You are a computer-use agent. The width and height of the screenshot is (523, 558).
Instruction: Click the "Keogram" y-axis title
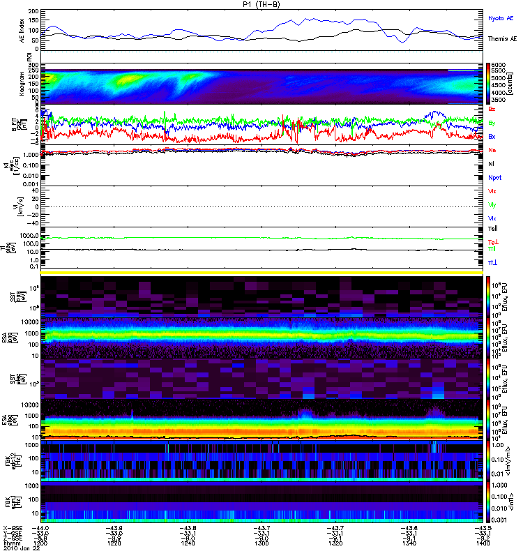[22, 84]
